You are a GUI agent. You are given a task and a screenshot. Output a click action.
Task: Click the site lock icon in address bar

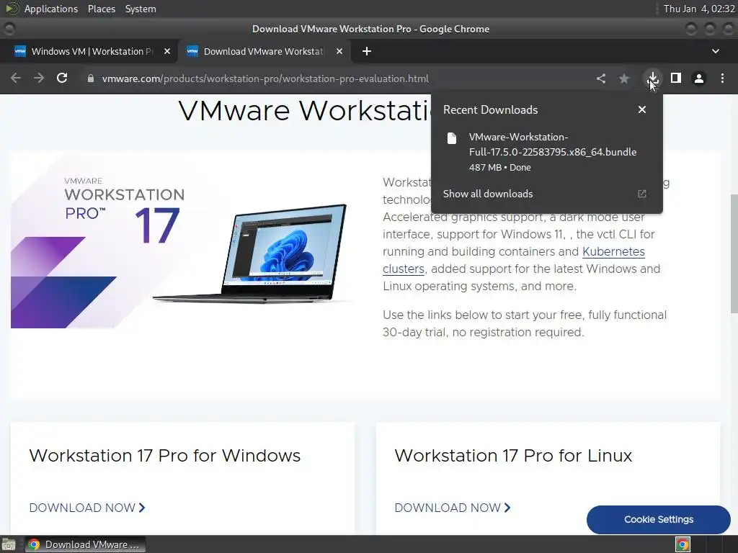pyautogui.click(x=91, y=78)
